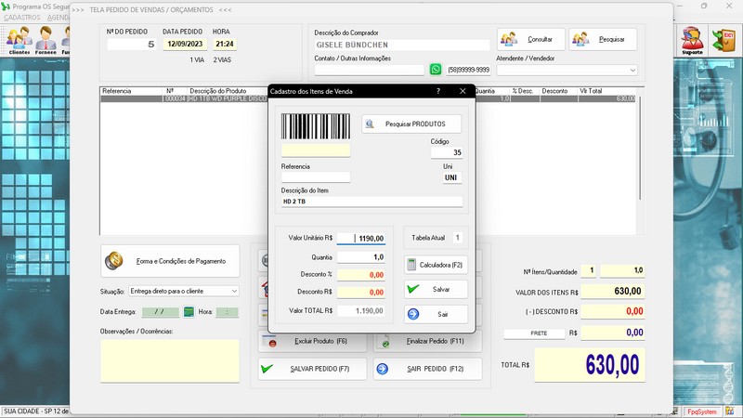
Task: Click Sair button in item dialog
Action: [437, 314]
